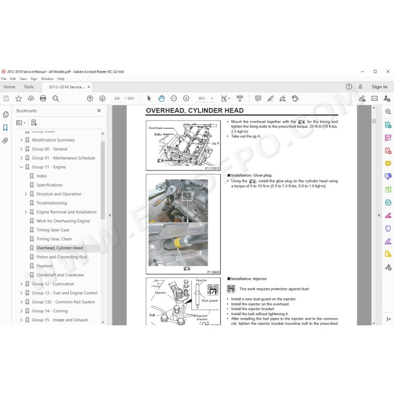Choose the selection arrow tool

tap(149, 98)
